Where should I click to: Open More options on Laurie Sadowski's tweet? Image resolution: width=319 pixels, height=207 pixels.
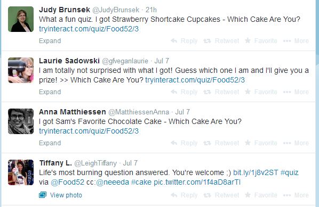(x=296, y=92)
